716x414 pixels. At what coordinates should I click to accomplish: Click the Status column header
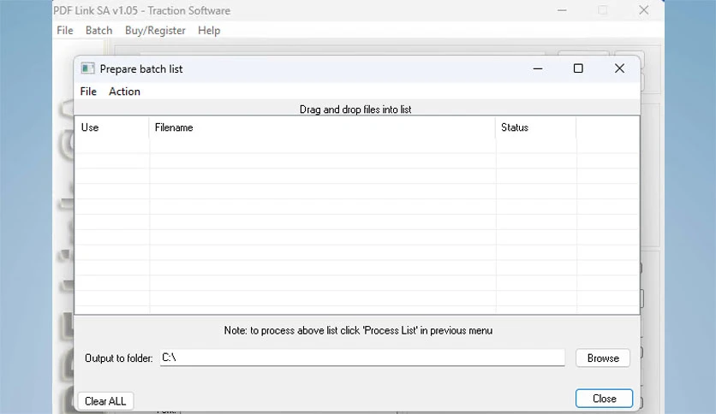pos(535,127)
